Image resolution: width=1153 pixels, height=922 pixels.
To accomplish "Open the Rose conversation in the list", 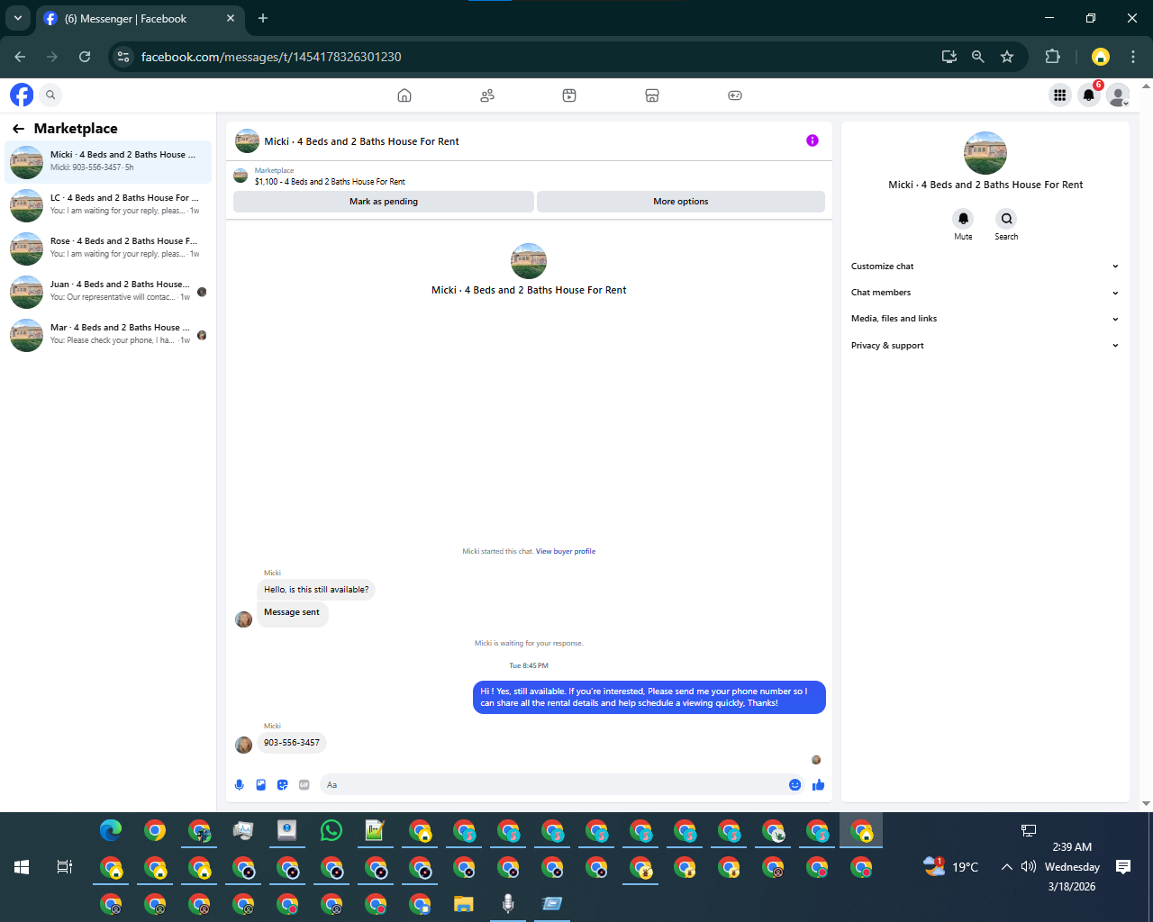I will pyautogui.click(x=108, y=249).
